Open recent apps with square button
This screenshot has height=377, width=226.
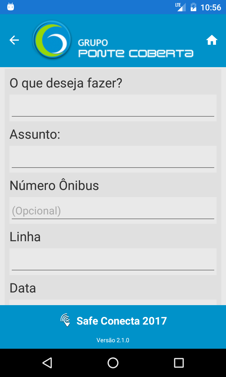coord(179,363)
